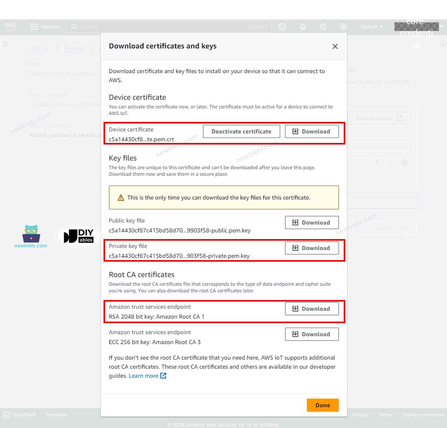Open the notifications bell icon

coord(302,27)
